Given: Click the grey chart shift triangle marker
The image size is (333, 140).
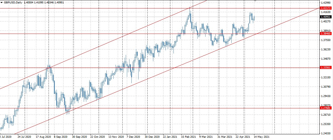Looking at the screenshot, I should click(255, 1).
